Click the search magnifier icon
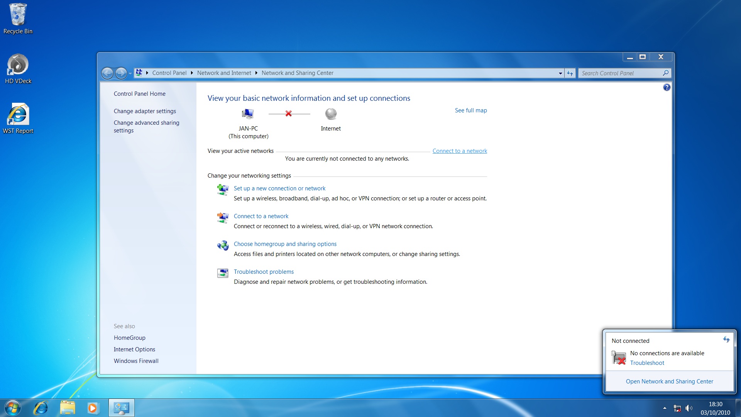This screenshot has height=417, width=741. 666,73
